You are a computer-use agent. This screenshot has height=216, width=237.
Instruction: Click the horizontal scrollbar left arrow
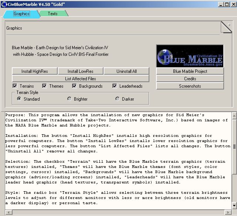(x=9, y=212)
